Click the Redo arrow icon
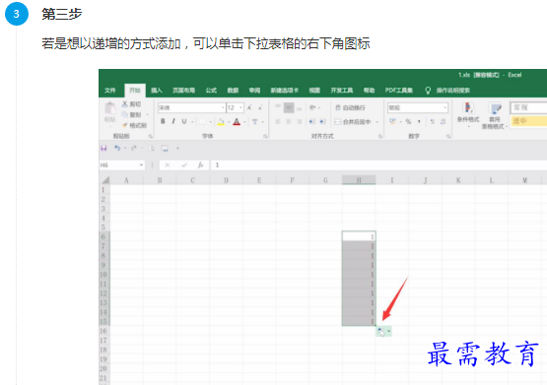Viewport: 547px width, 385px height. [x=134, y=148]
